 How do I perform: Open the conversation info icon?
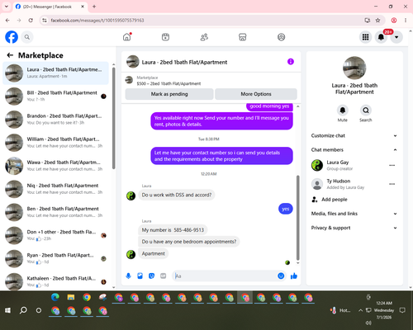pos(291,62)
